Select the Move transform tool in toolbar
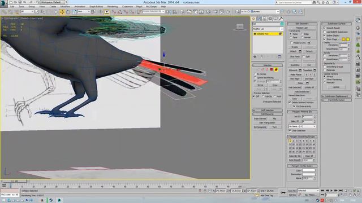Screen dimensions: 362x203 (x=62, y=12)
